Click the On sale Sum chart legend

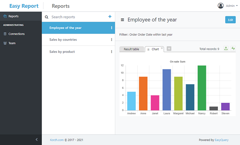178,62
